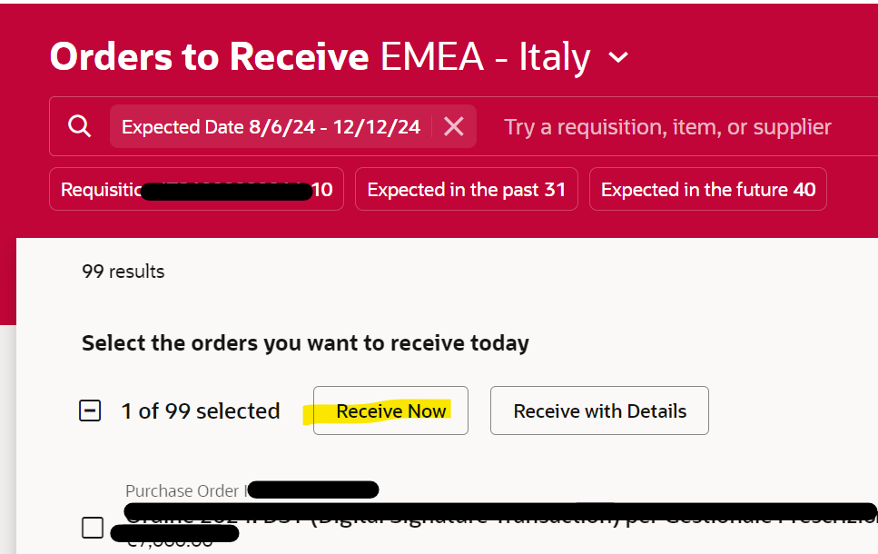The width and height of the screenshot is (878, 554).
Task: Apply the Expected in the past 31 filter
Action: coord(466,189)
